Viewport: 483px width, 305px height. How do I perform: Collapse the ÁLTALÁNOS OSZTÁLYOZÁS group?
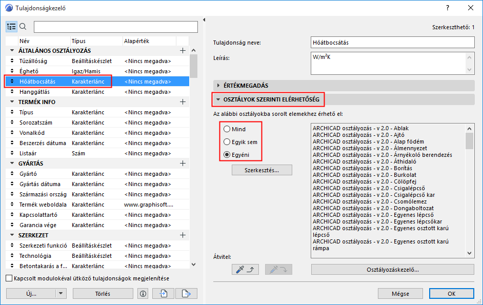(x=12, y=51)
